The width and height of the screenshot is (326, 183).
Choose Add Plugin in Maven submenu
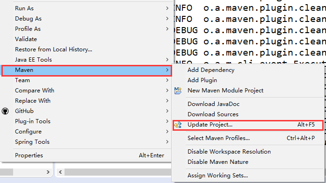click(248, 80)
